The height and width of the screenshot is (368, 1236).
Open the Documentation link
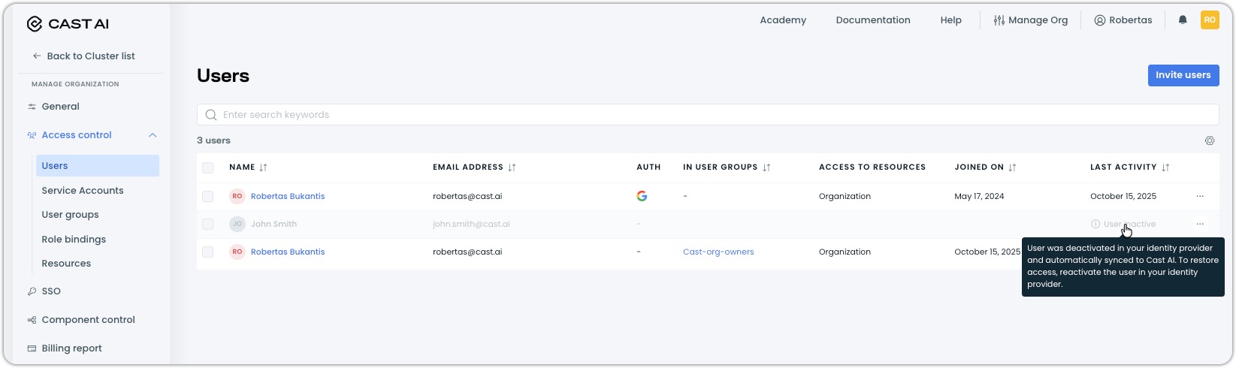tap(873, 20)
